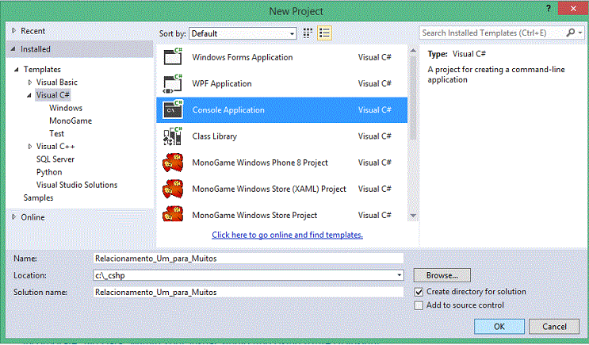Select the Visual C# tree label
Viewport: 589px width, 345px height.
53,95
